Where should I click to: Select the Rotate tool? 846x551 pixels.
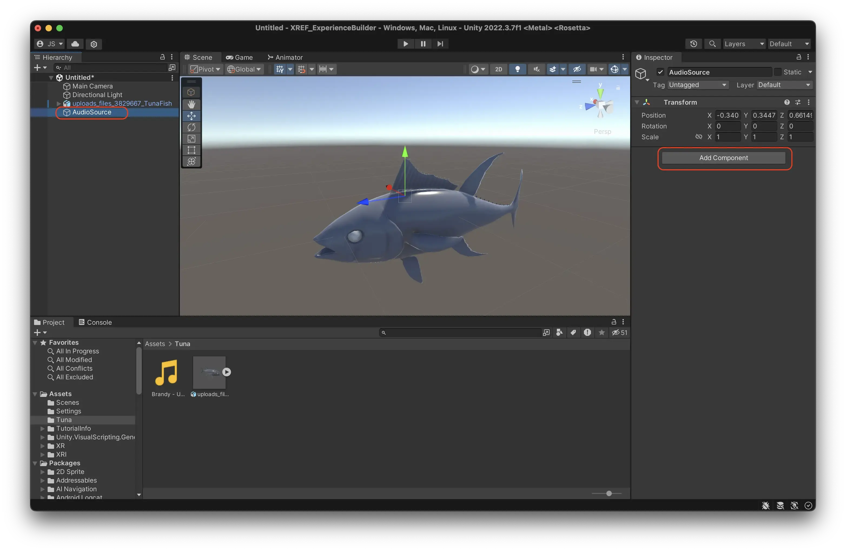point(191,127)
